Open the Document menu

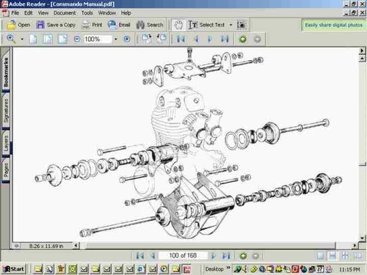coord(65,13)
